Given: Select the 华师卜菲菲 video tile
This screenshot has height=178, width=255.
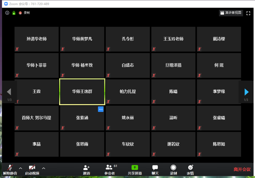Looking at the screenshot, I should [x=37, y=65].
